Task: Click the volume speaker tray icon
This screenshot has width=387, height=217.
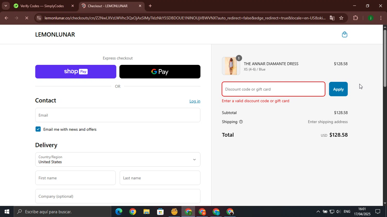Action: [338, 212]
